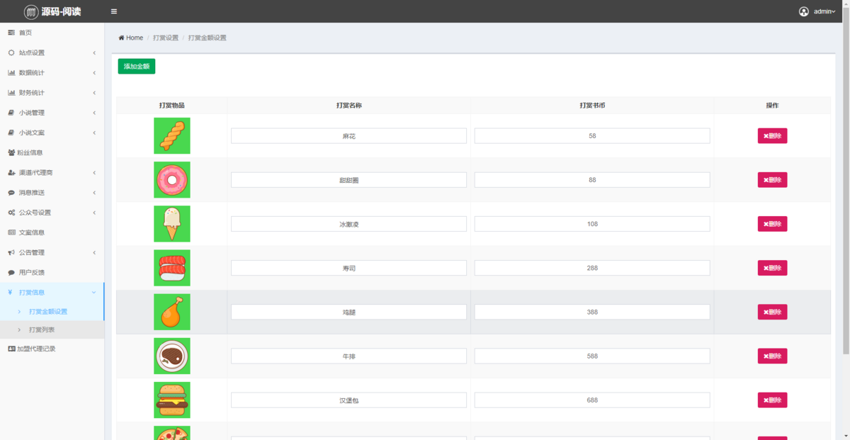Click the 麻花 reward item image

coord(172,136)
